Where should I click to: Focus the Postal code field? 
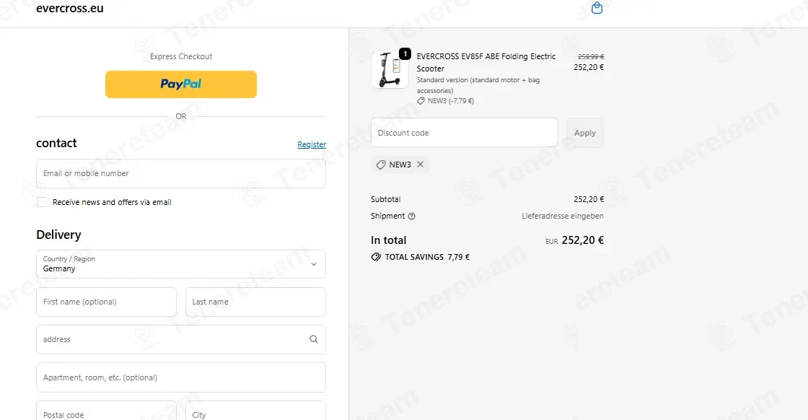click(106, 412)
